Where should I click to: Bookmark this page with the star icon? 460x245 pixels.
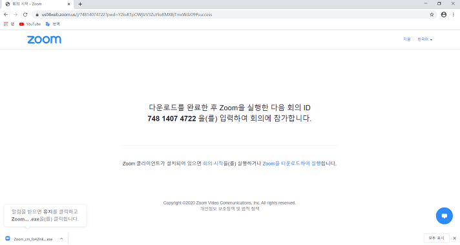coord(432,14)
